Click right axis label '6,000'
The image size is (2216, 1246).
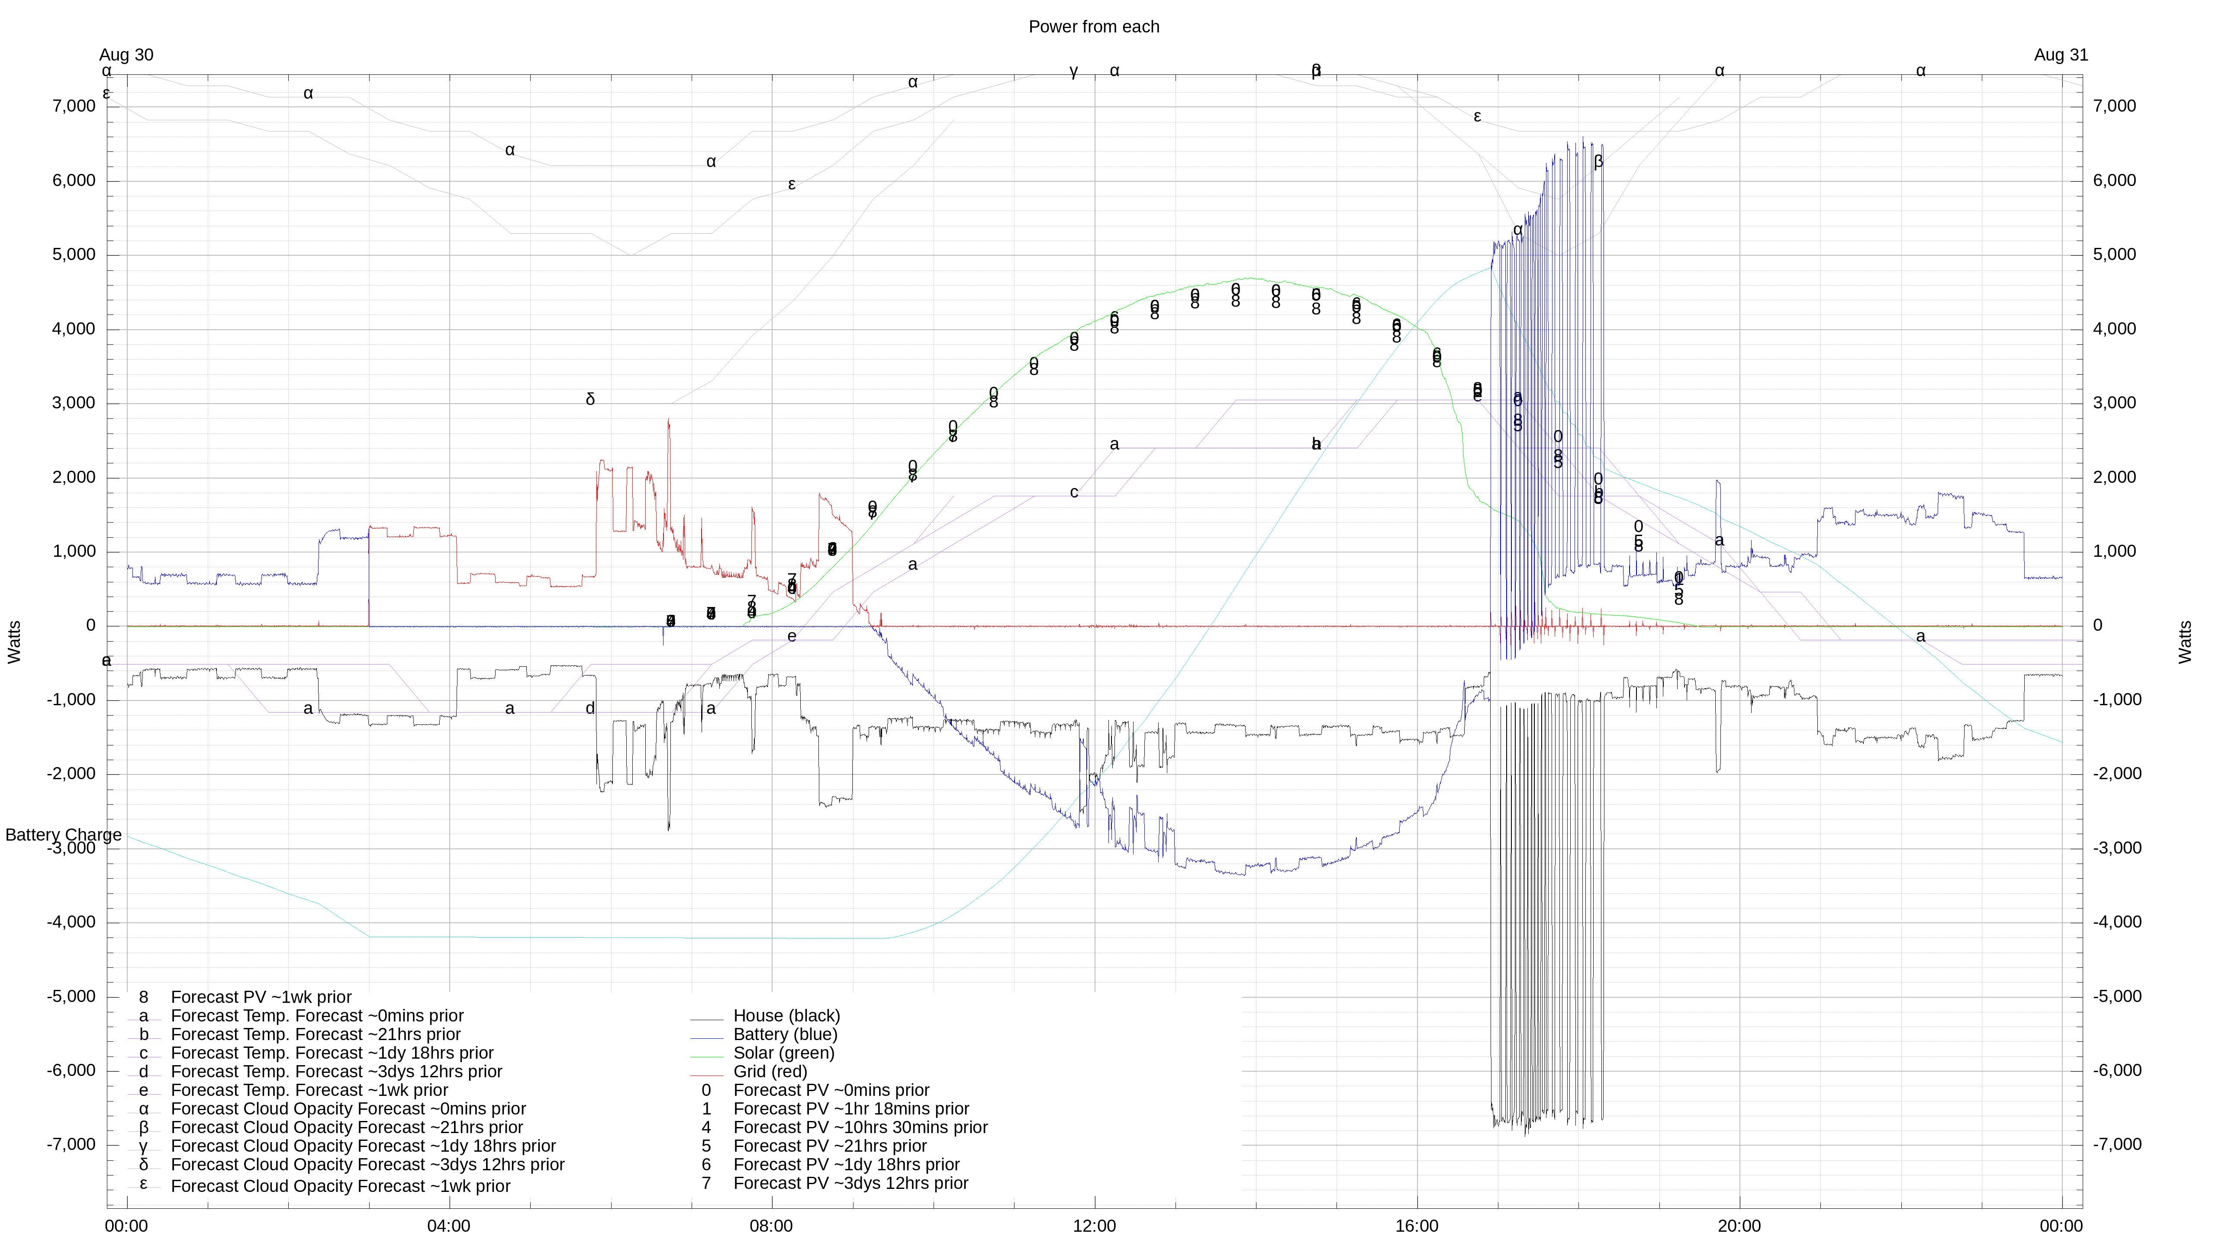(x=2114, y=180)
